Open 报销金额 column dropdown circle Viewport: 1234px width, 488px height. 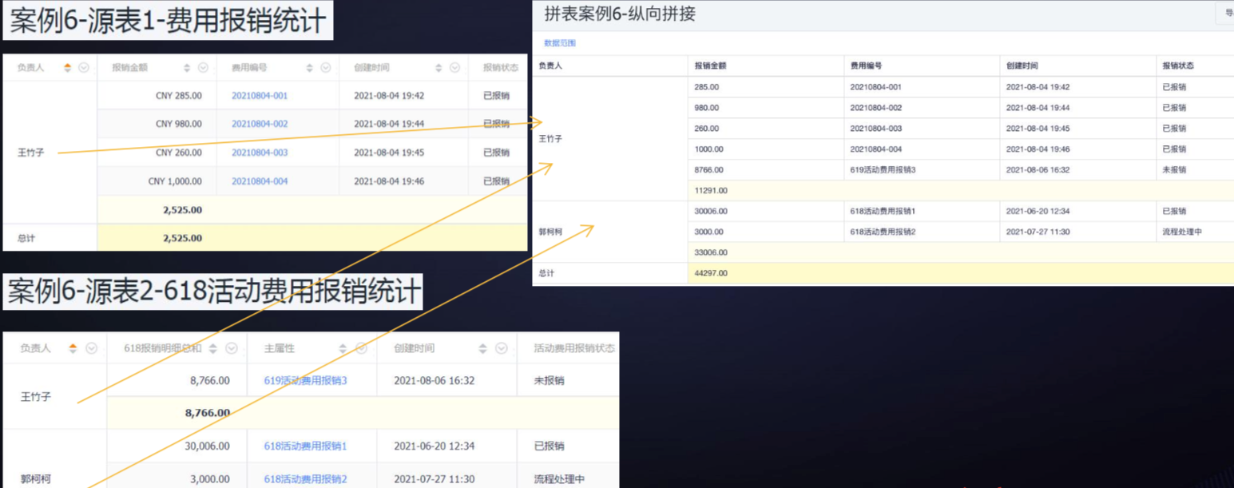coord(203,68)
